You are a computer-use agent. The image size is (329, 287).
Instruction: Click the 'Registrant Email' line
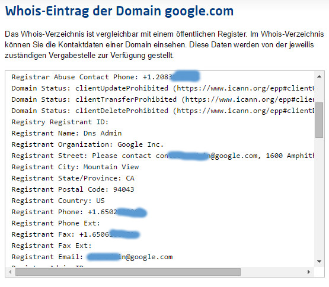(92, 257)
